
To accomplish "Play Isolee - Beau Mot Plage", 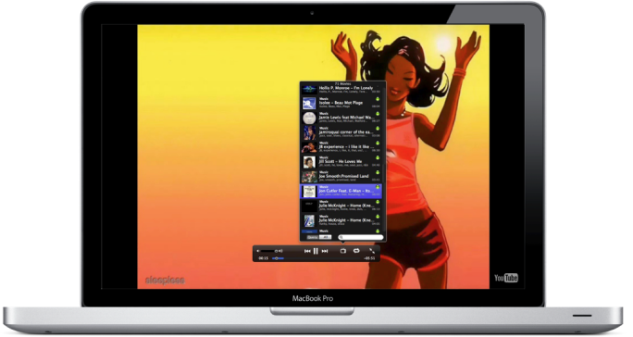I will [x=341, y=103].
